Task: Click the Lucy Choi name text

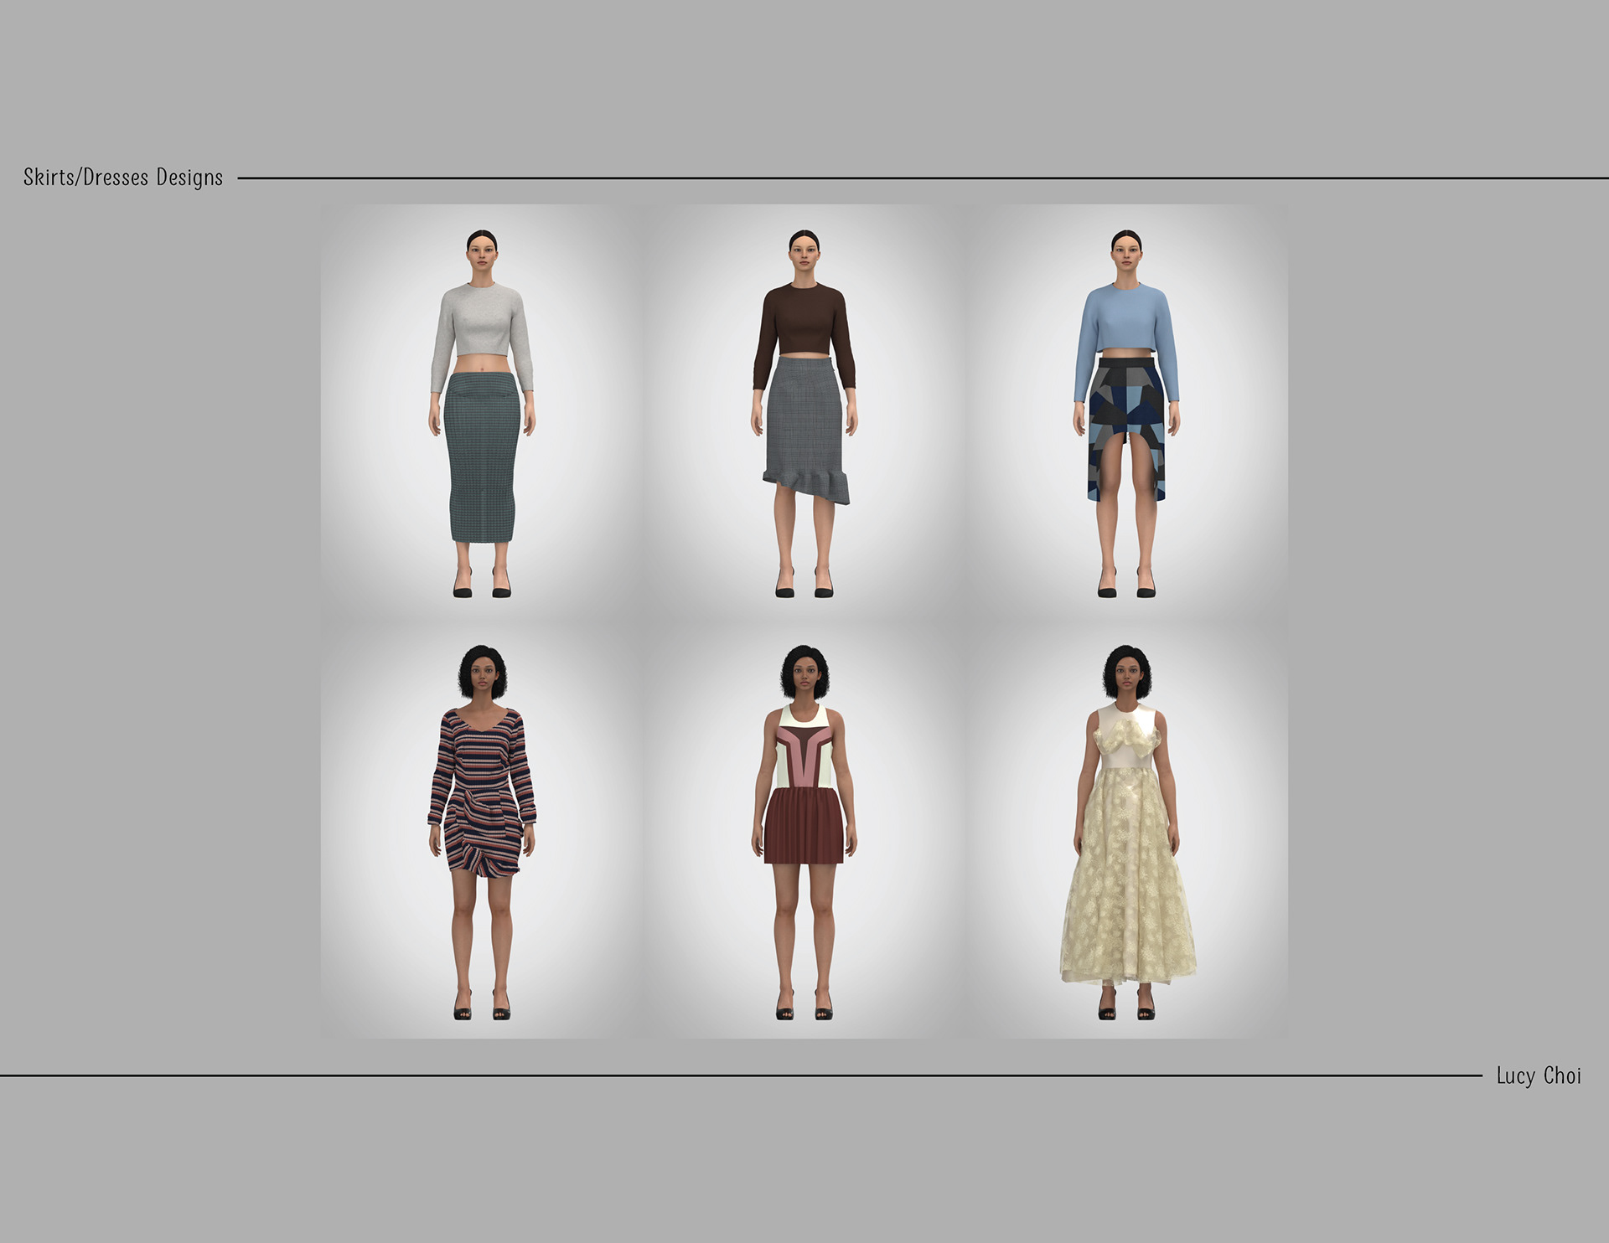Action: click(1539, 1075)
